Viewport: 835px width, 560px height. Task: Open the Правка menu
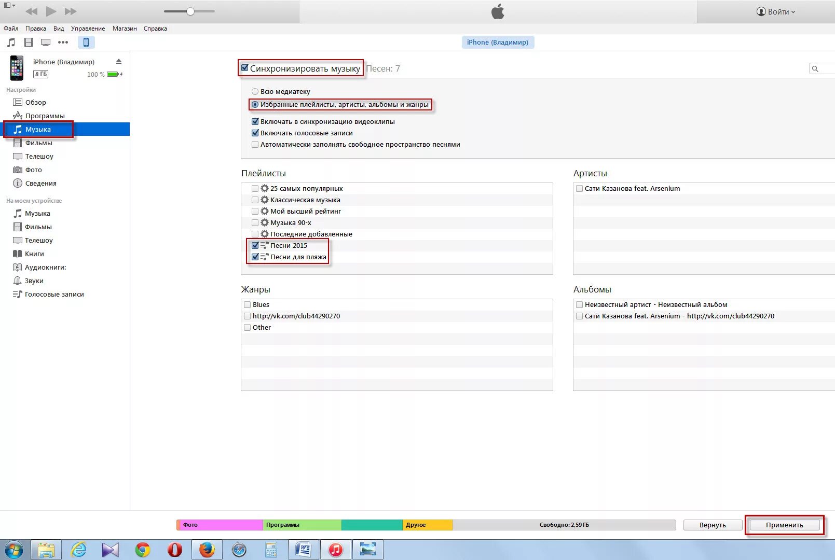pyautogui.click(x=36, y=29)
